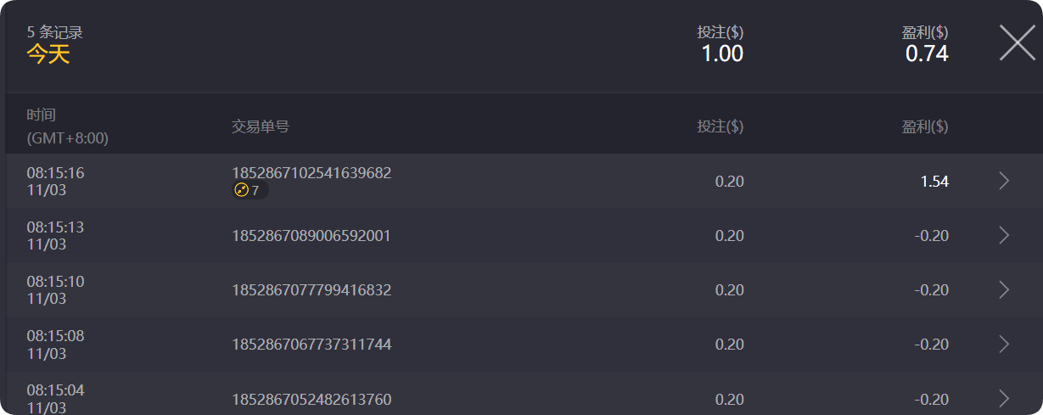Expand the 08:15:10 record arrow
This screenshot has width=1043, height=415.
(x=1004, y=289)
